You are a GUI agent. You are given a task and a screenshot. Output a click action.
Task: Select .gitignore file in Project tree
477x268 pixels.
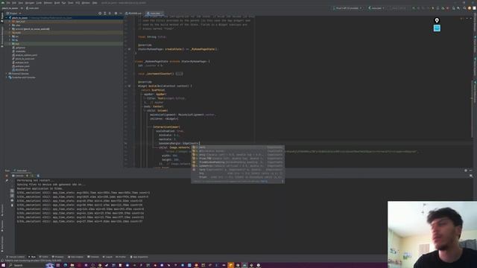20,48
